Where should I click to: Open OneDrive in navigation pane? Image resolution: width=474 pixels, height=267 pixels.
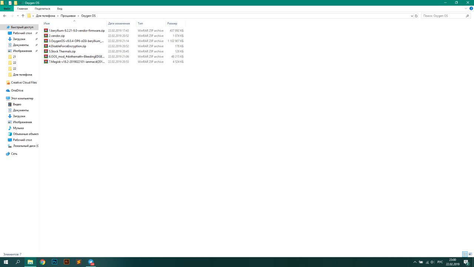coord(17,90)
